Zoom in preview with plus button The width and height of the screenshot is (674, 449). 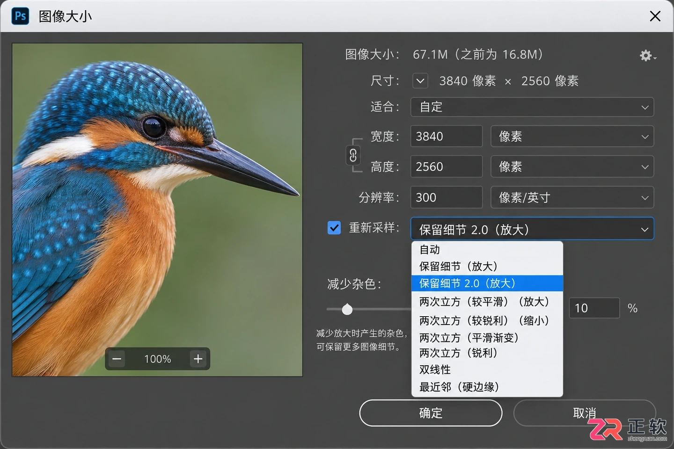(x=198, y=359)
